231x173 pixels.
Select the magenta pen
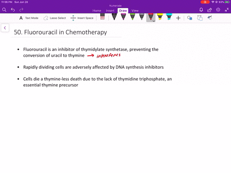(x=123, y=17)
